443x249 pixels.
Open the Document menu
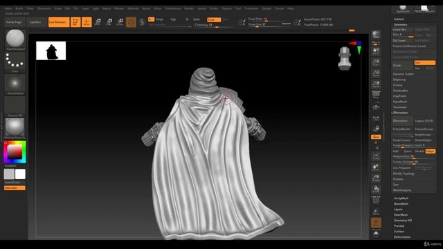pyautogui.click(x=44, y=8)
